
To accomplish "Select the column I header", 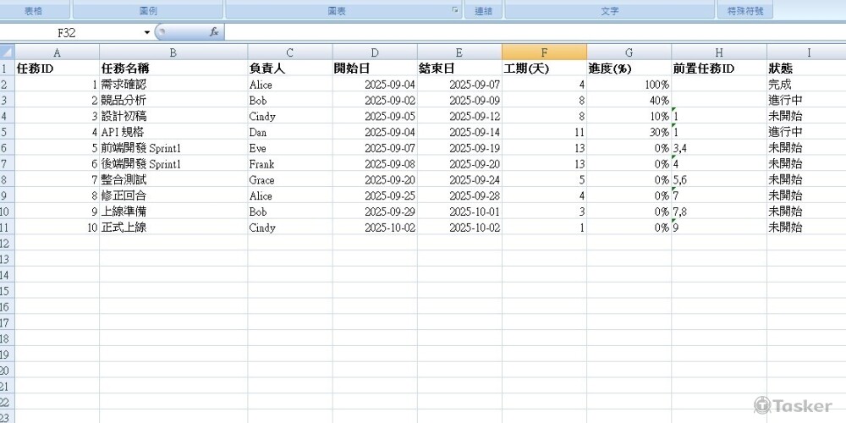I will [x=806, y=52].
